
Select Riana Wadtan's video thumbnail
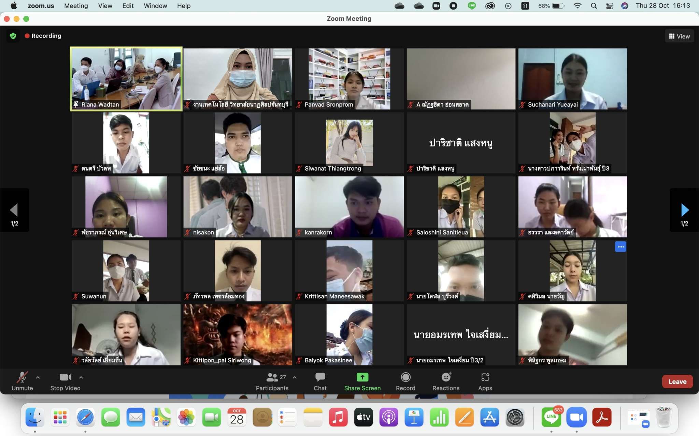[x=126, y=79]
